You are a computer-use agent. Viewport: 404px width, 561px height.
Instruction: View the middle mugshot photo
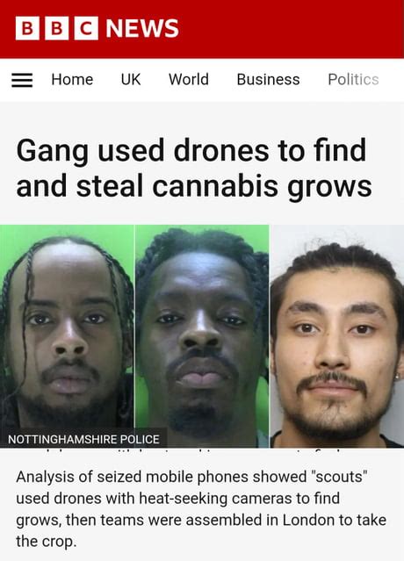[202, 336]
